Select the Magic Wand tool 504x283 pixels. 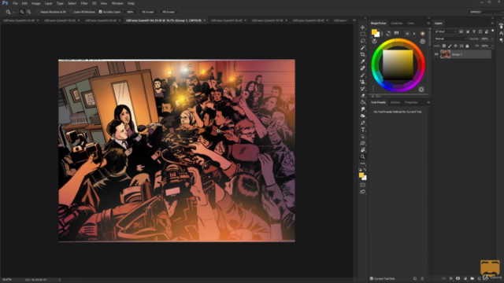click(362, 48)
